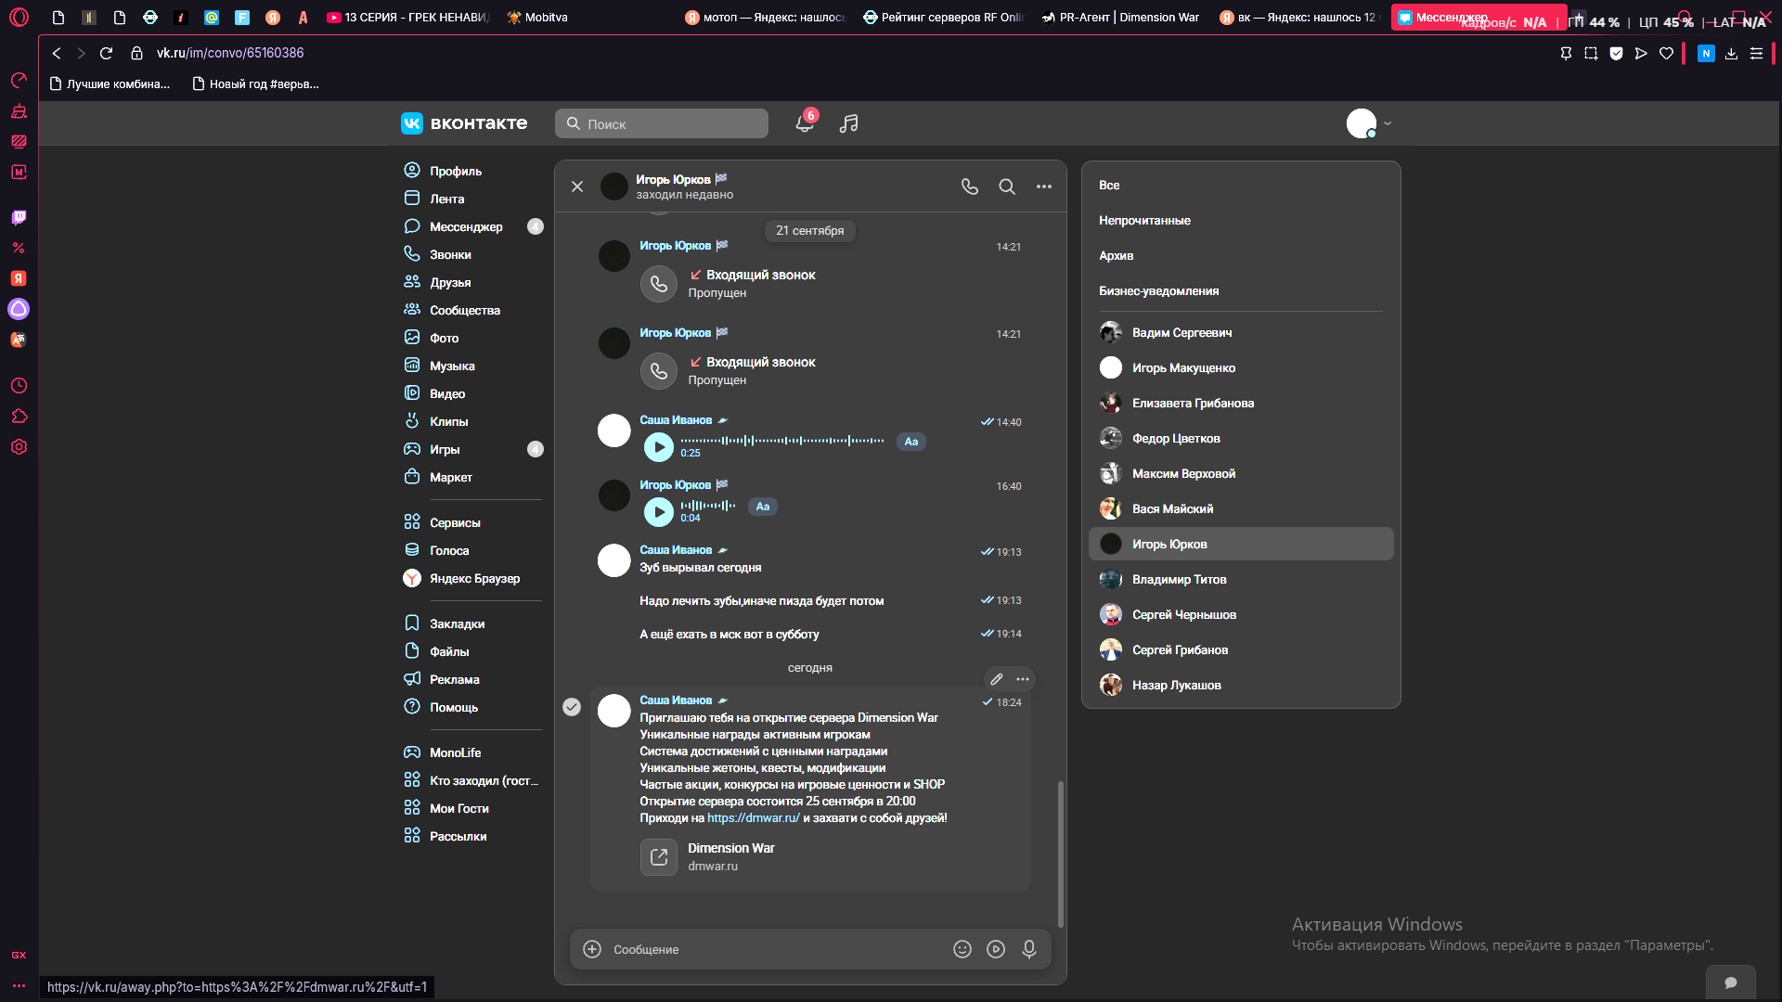The height and width of the screenshot is (1002, 1782).
Task: Show transcript of the 0:25 voice message
Action: click(x=911, y=442)
